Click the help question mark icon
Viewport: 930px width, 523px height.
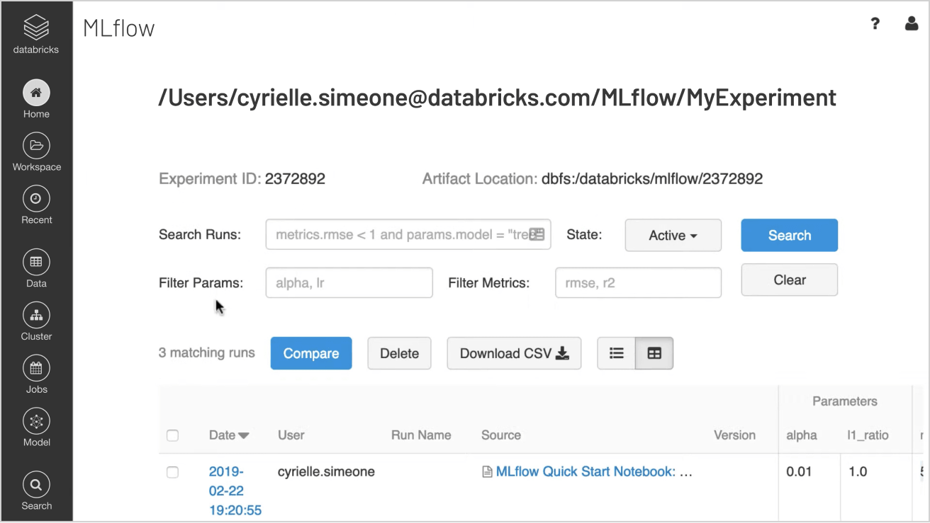click(x=875, y=24)
